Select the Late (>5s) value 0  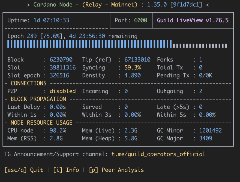201,107
